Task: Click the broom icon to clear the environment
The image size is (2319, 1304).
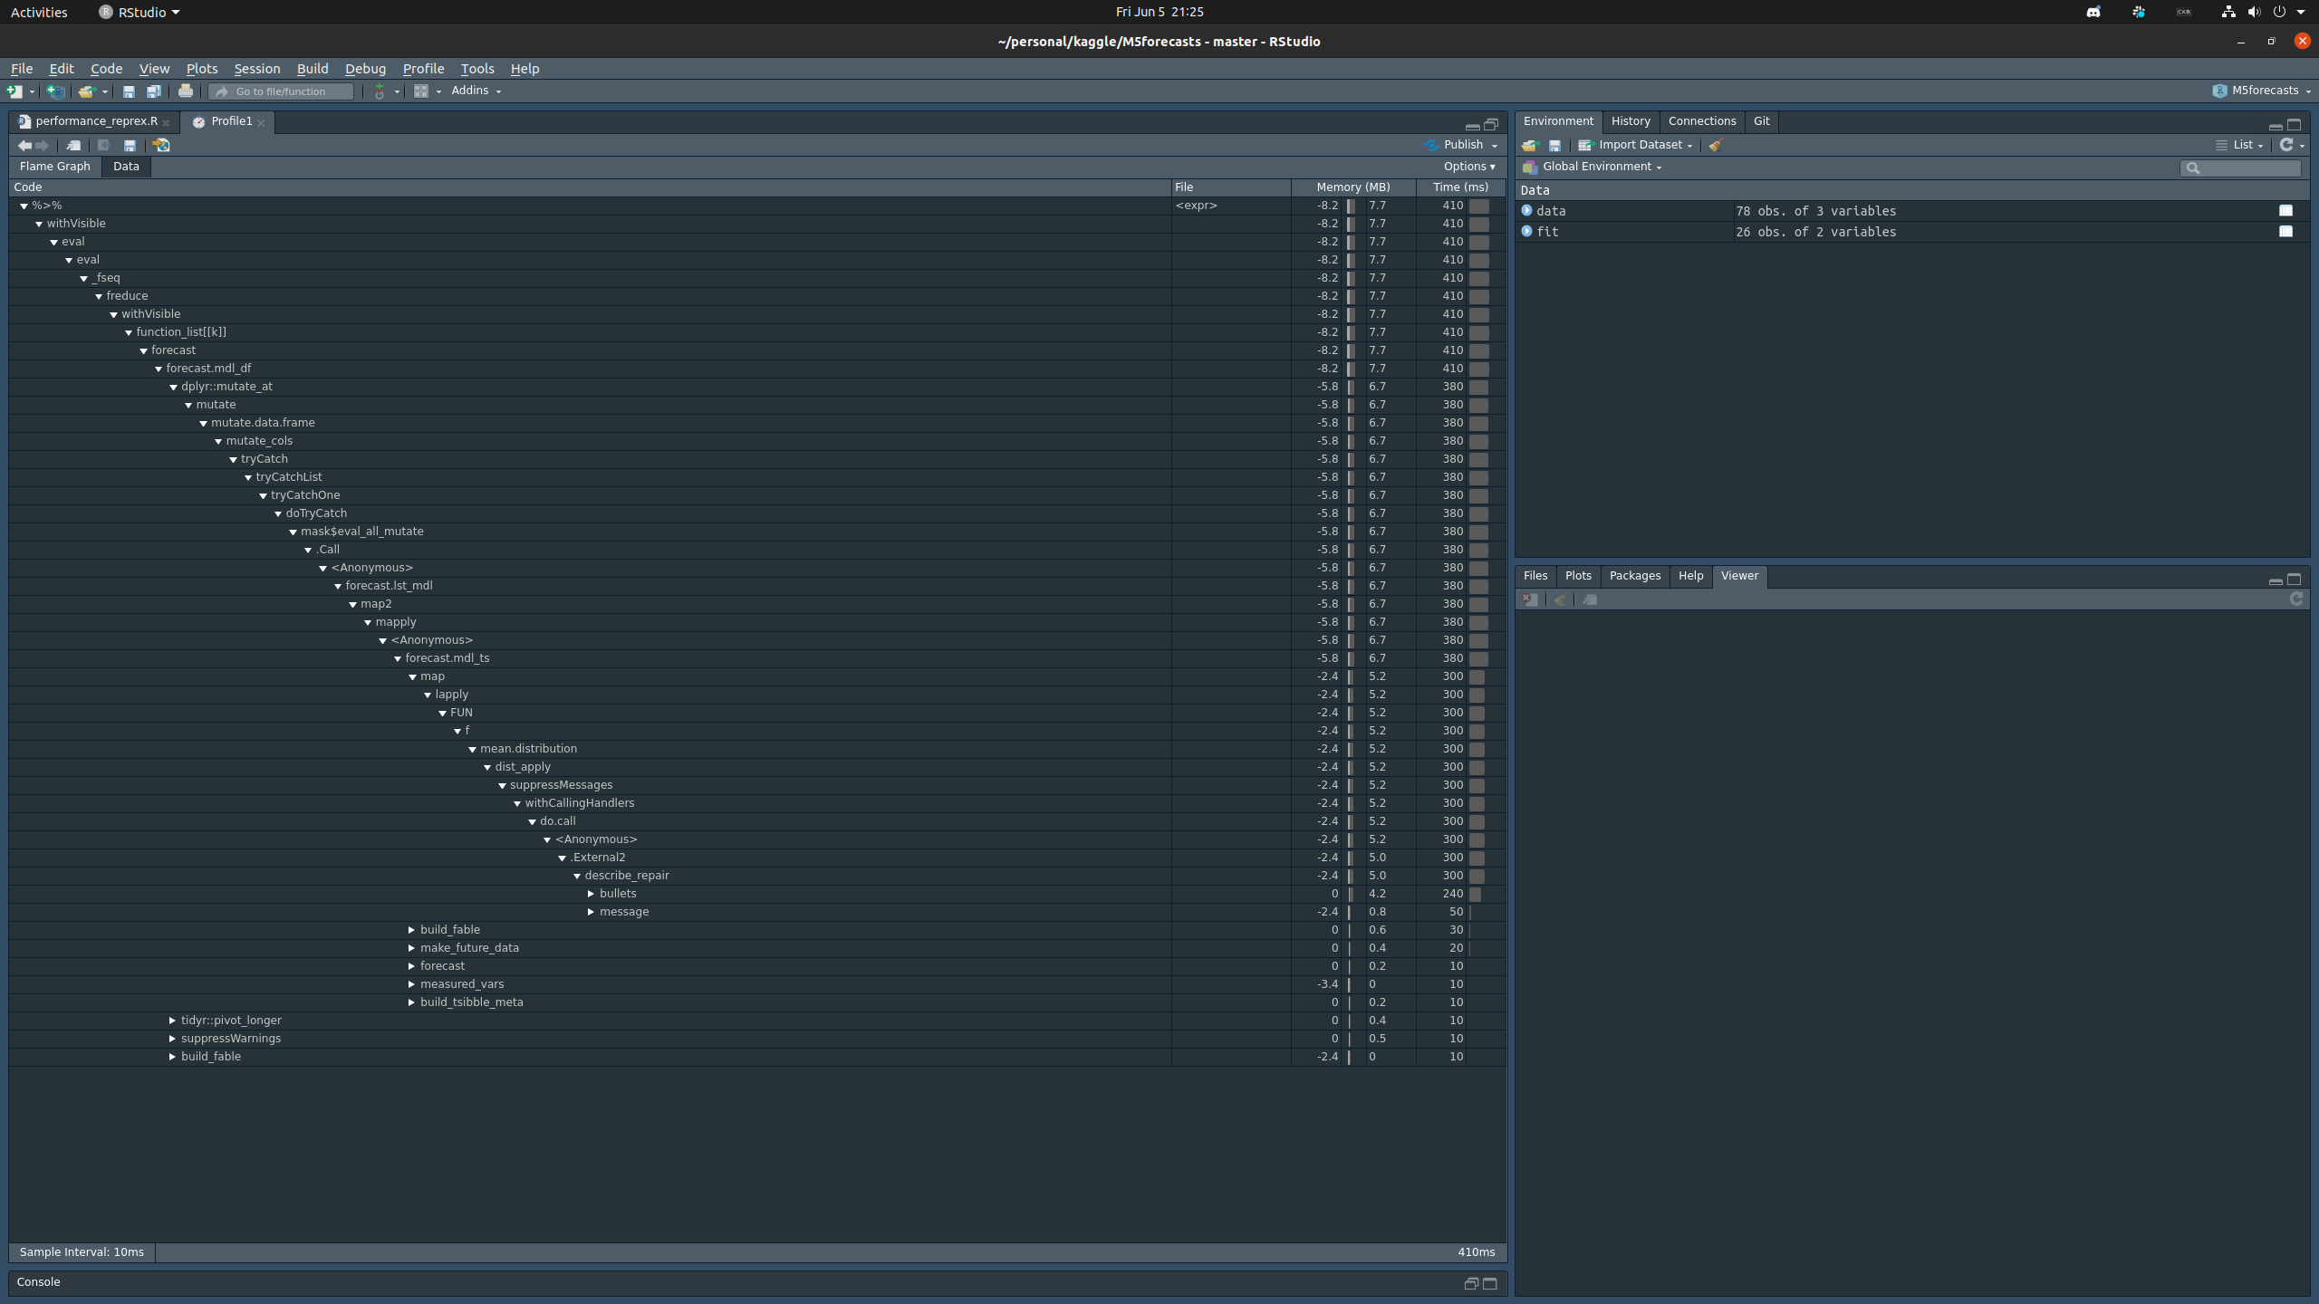Action: click(x=1715, y=145)
